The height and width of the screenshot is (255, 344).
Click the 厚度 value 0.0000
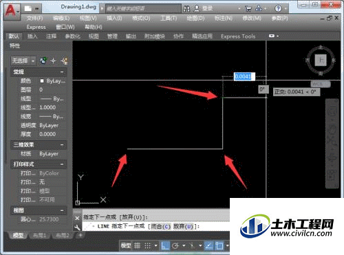click(x=47, y=134)
